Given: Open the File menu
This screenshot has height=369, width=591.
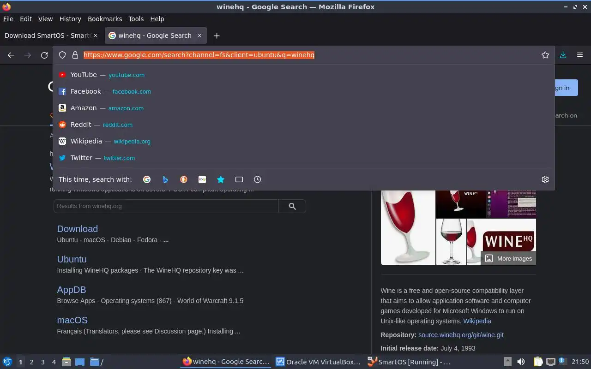Looking at the screenshot, I should tap(8, 19).
